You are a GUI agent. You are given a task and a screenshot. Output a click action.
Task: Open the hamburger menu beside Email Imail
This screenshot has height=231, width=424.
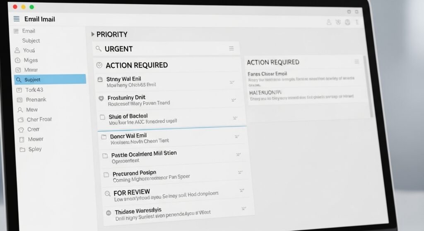pos(17,19)
